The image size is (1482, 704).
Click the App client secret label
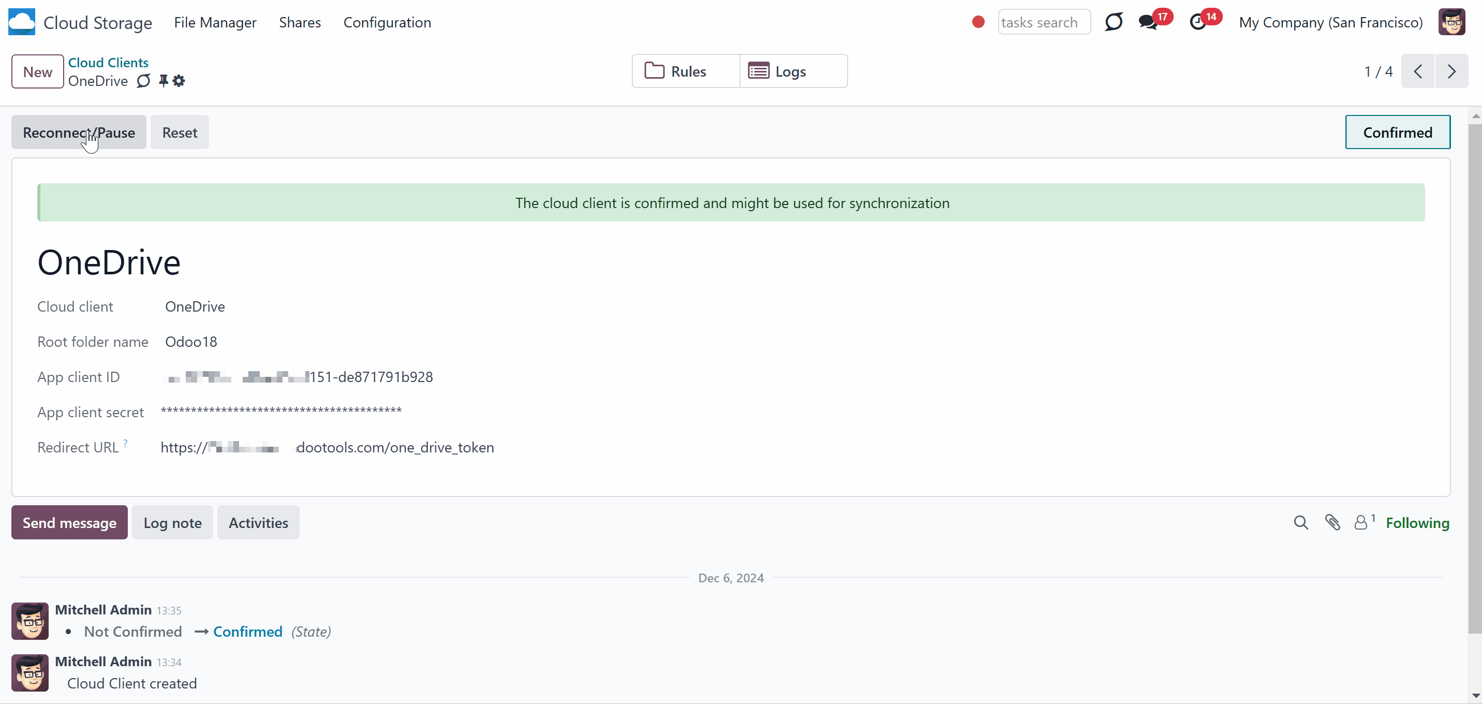point(91,412)
